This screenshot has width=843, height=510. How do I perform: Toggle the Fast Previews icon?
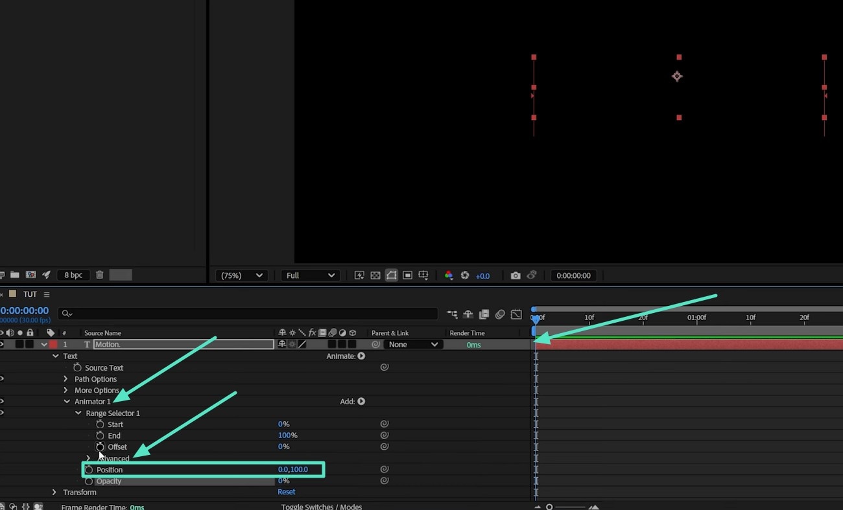coord(359,275)
